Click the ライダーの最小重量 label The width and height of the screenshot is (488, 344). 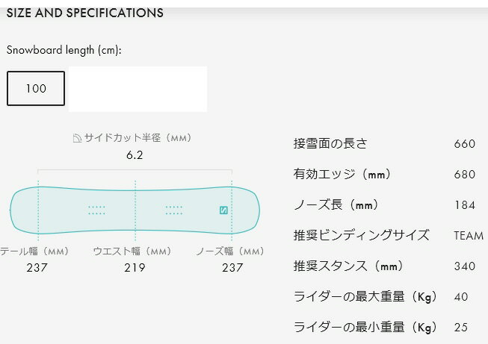point(365,328)
